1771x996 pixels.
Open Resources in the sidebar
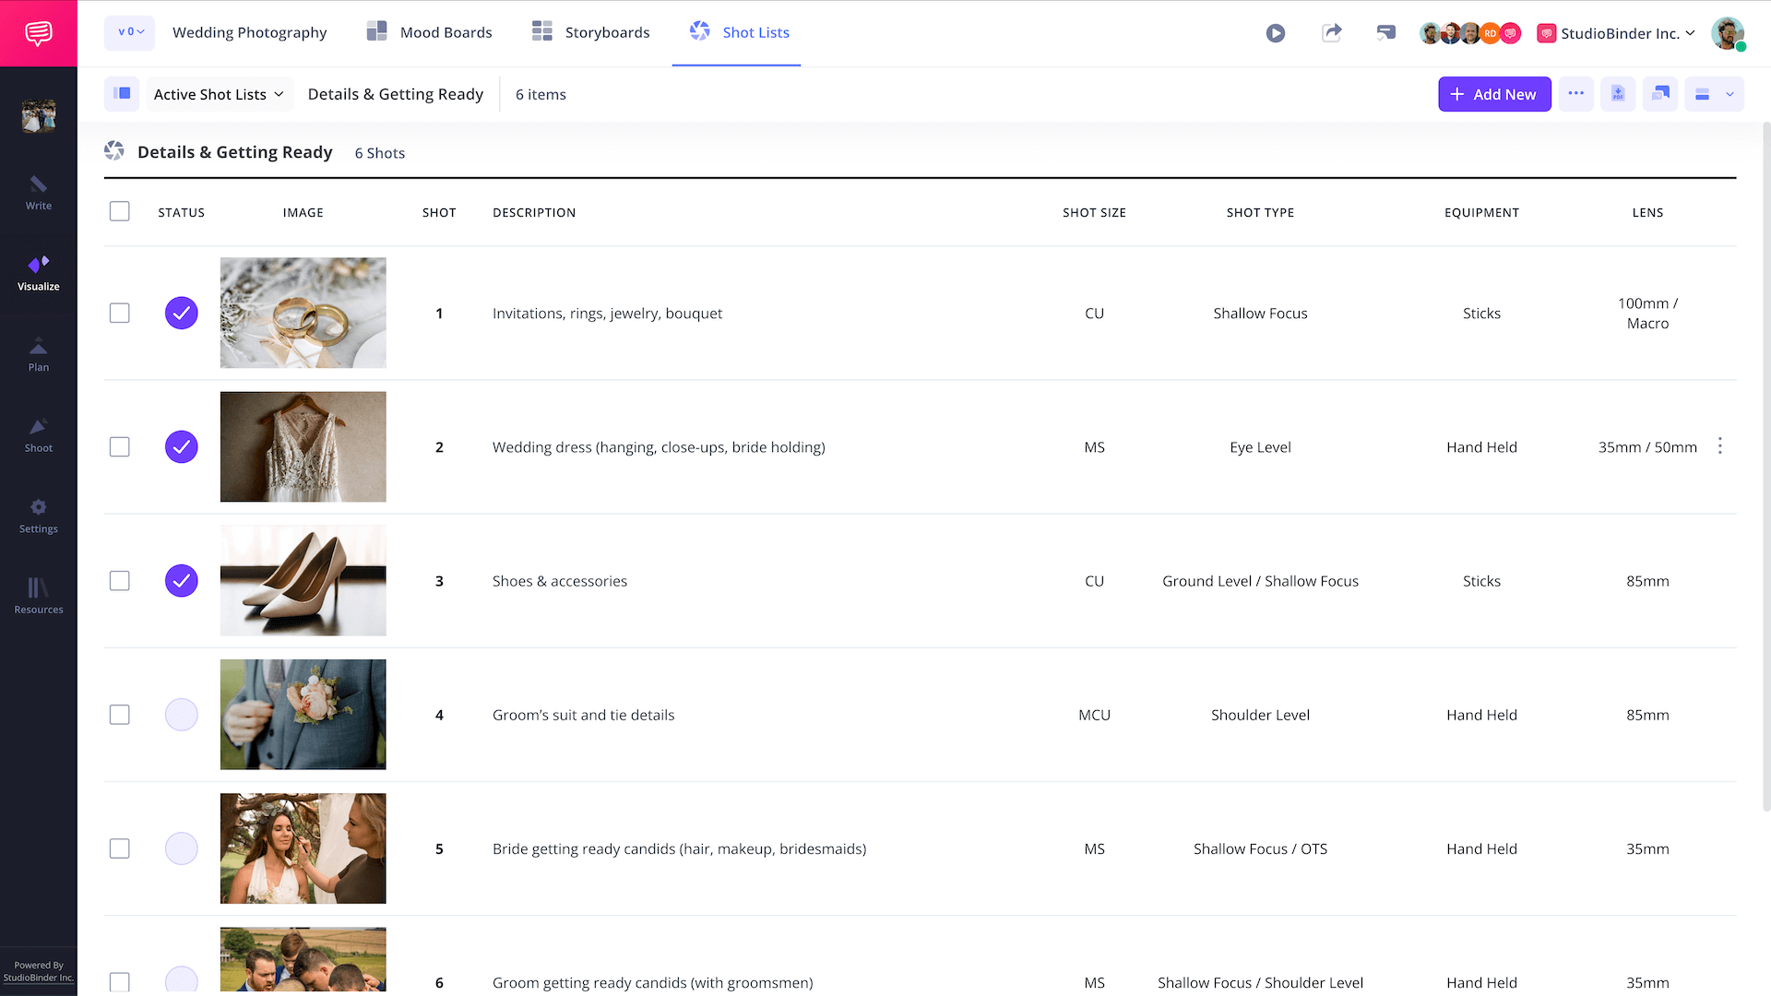pyautogui.click(x=39, y=596)
